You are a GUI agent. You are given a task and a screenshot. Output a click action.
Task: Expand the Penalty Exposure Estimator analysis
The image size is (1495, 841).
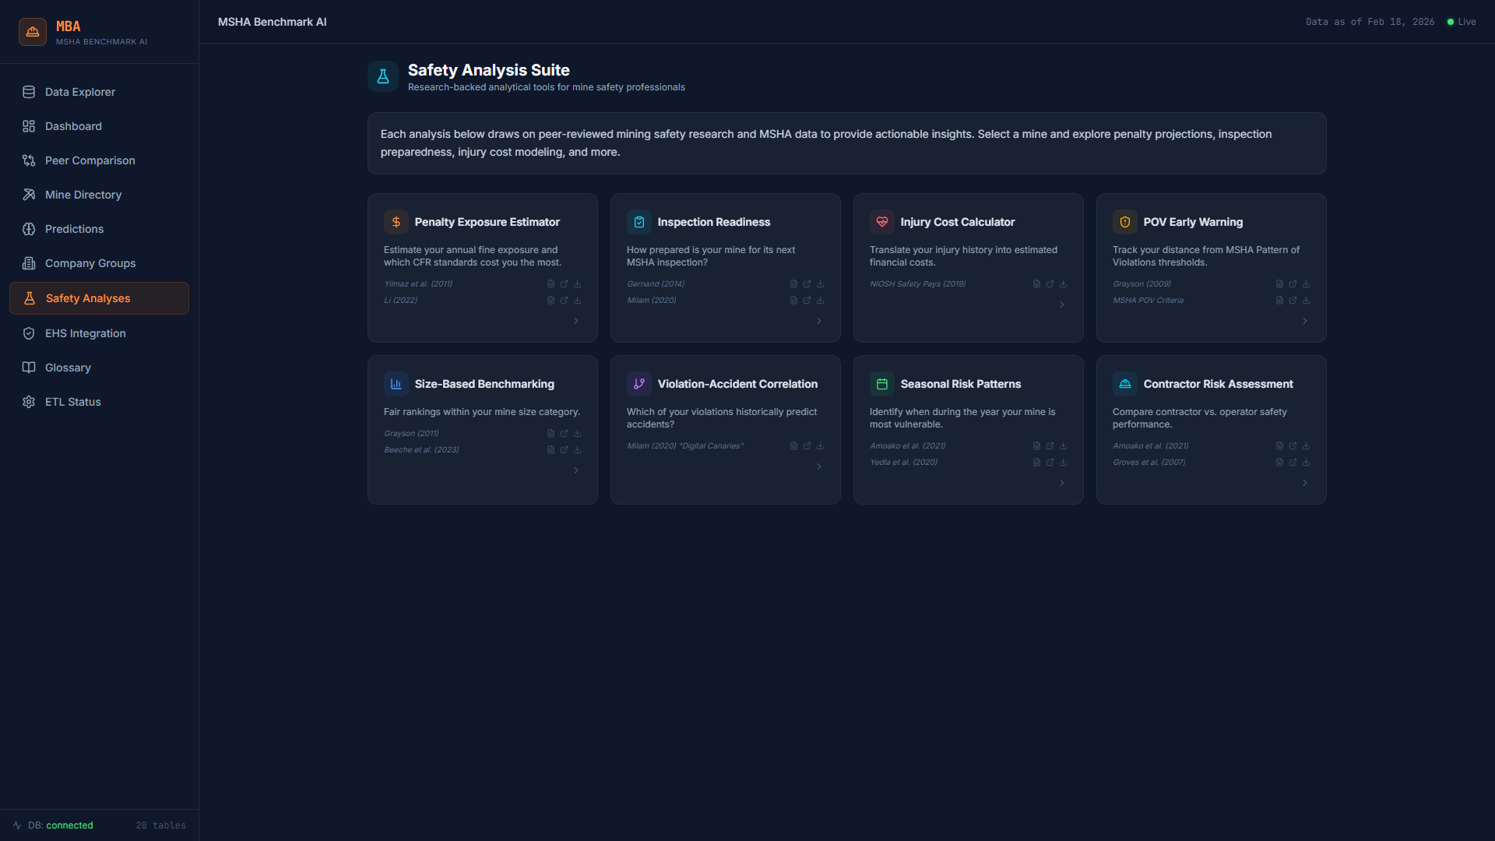[x=576, y=320]
